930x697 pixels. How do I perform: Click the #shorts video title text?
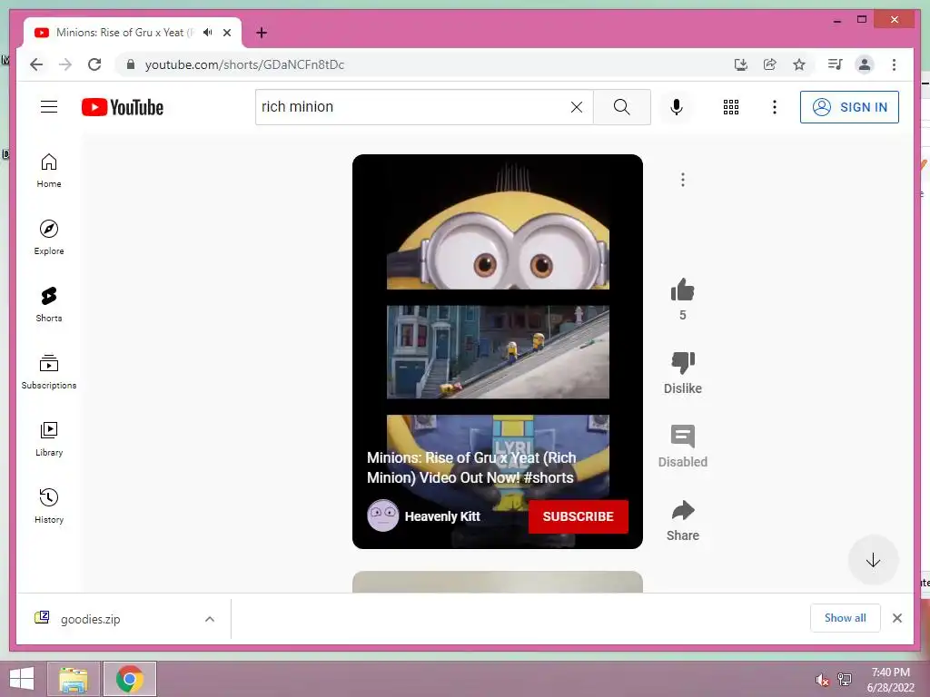click(x=471, y=467)
